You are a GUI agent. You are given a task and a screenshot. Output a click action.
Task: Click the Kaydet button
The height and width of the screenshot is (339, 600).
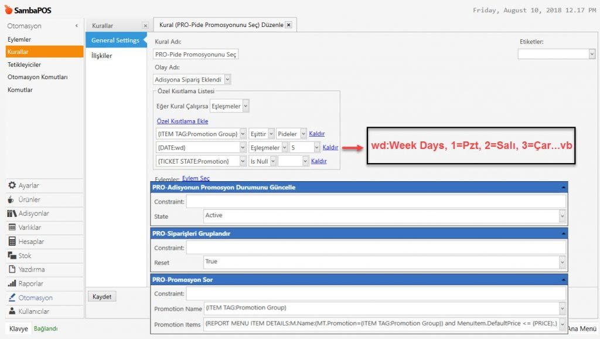(102, 297)
